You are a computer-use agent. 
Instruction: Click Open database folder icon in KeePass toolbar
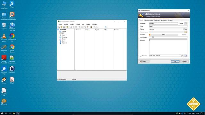pyautogui.click(x=61, y=27)
